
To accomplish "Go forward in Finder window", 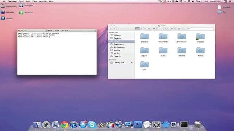I will point(114,28).
